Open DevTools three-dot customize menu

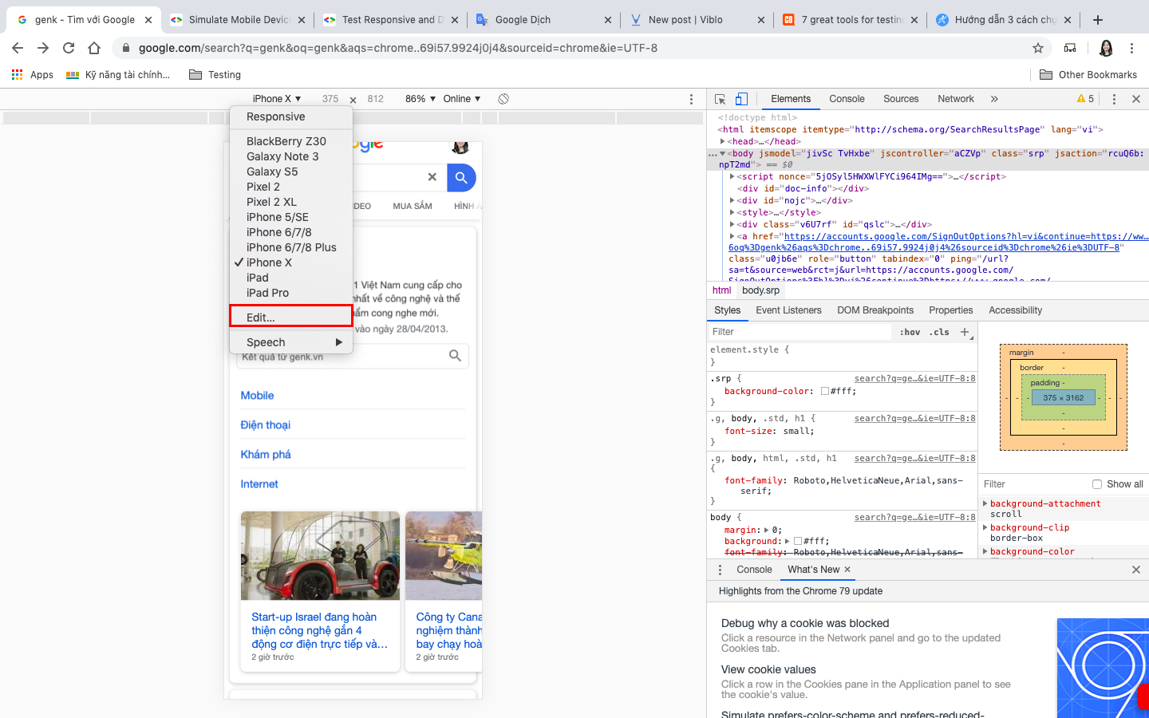(x=1114, y=99)
